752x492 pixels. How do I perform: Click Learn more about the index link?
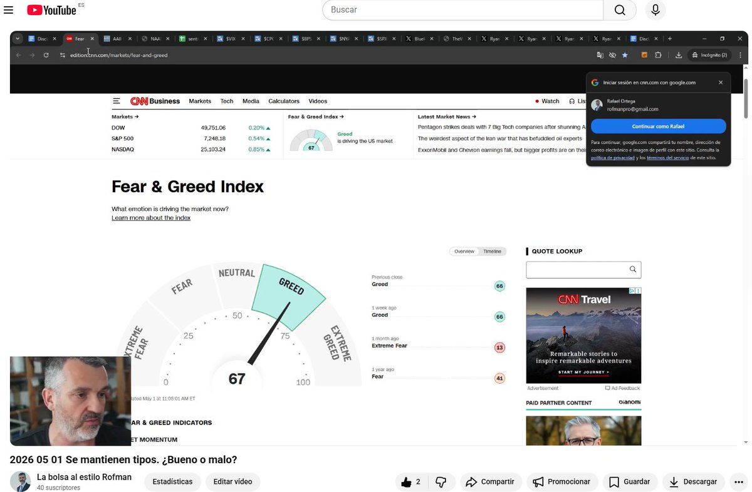[x=151, y=218]
